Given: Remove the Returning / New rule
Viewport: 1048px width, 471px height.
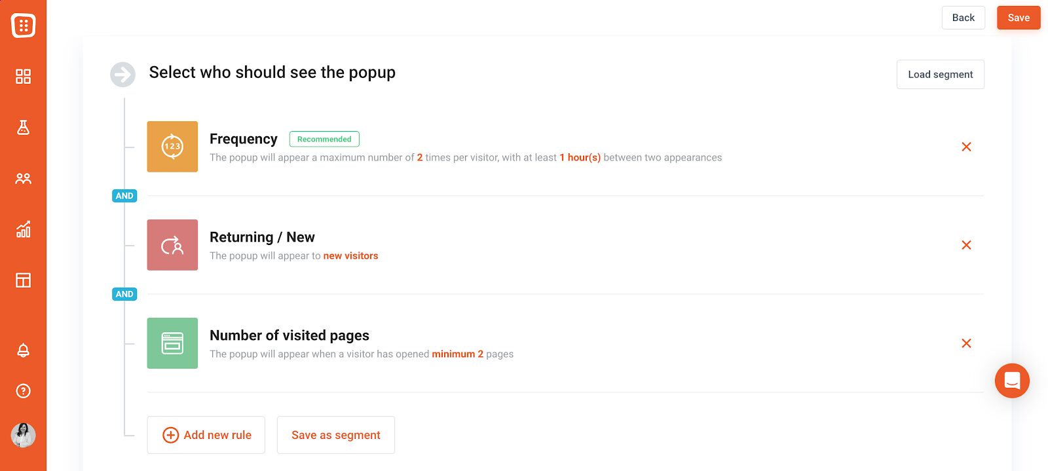Looking at the screenshot, I should pyautogui.click(x=966, y=245).
